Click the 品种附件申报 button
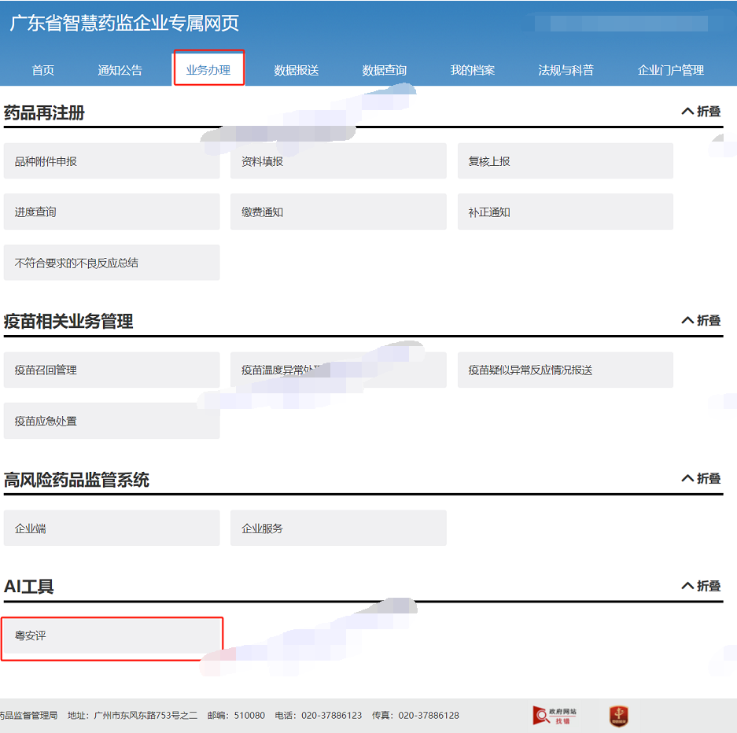Screen dimensions: 737x733 click(112, 161)
